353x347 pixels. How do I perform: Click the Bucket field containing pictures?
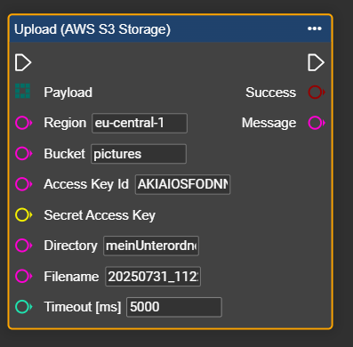(139, 154)
